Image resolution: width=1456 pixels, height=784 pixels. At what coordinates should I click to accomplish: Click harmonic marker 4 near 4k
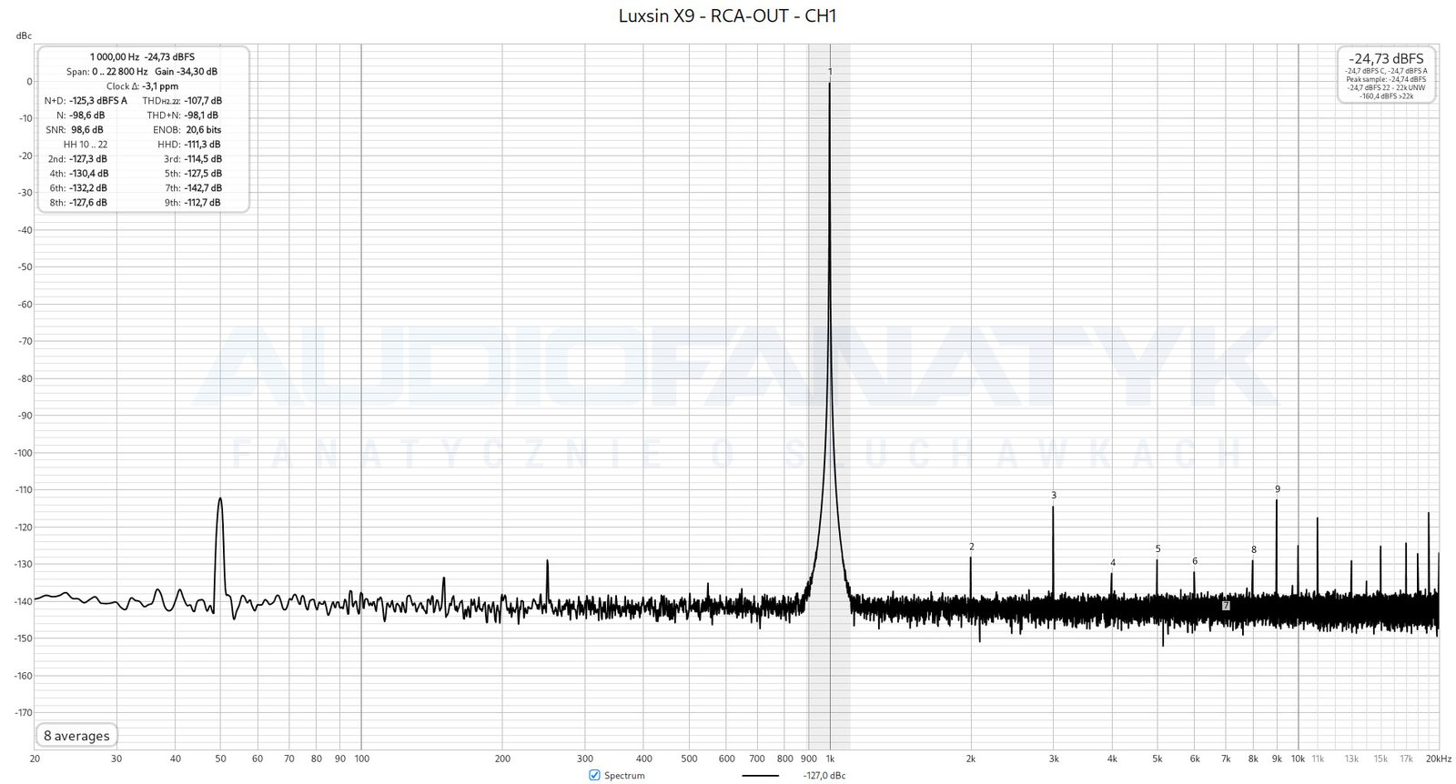(1112, 563)
